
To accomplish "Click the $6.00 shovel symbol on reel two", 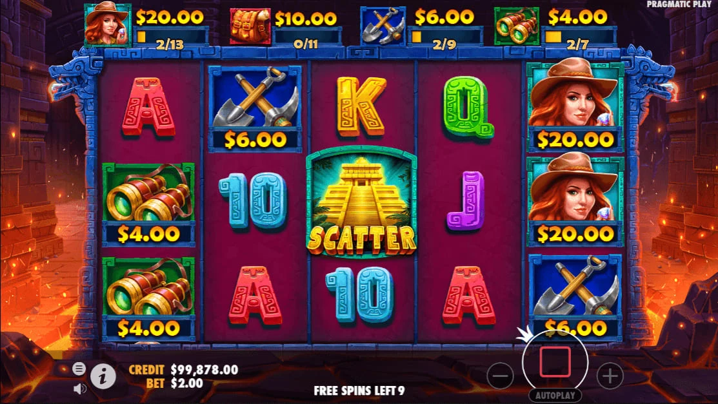I will click(x=255, y=108).
